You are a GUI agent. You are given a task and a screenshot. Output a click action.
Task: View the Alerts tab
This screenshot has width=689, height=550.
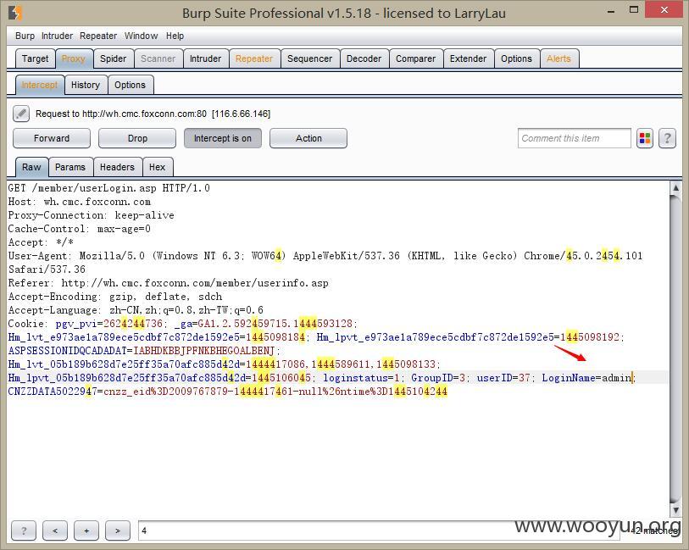tap(558, 58)
